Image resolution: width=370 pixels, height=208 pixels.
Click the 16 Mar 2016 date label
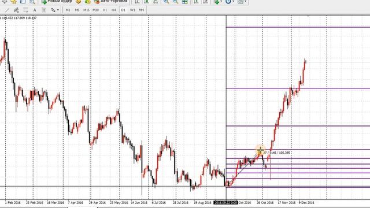point(55,203)
